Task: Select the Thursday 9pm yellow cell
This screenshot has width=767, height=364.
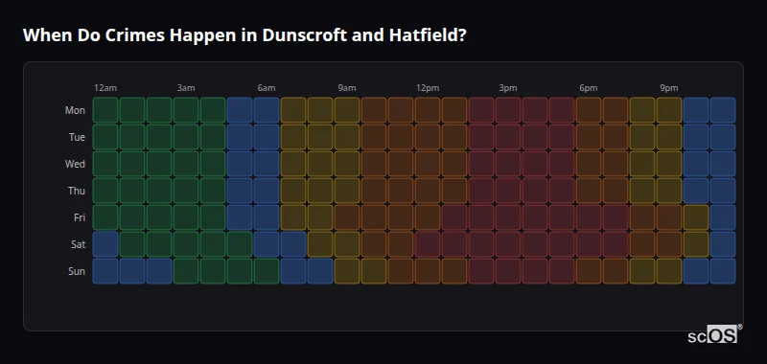Action: [x=669, y=191]
